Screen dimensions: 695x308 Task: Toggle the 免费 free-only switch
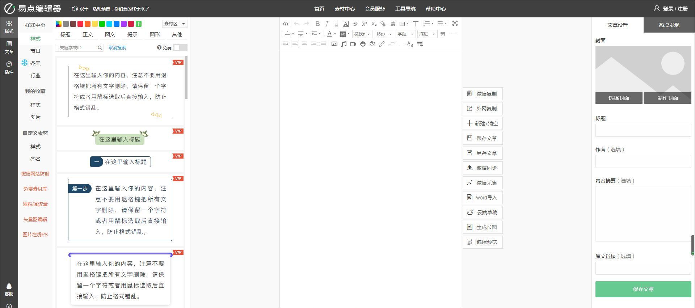click(x=180, y=47)
